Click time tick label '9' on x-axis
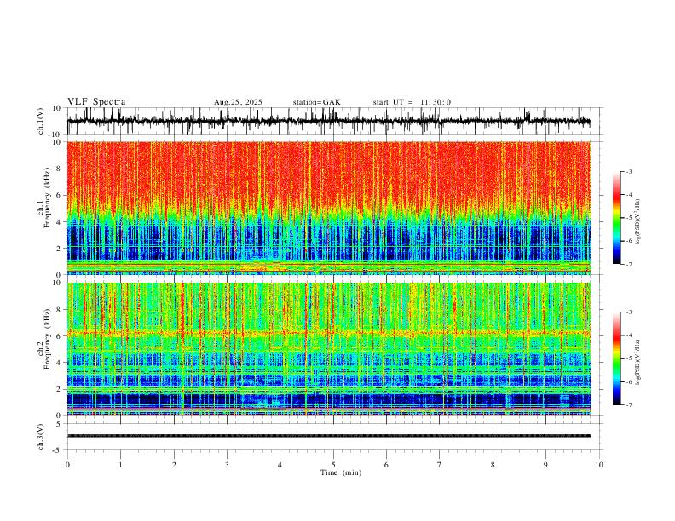 (545, 465)
